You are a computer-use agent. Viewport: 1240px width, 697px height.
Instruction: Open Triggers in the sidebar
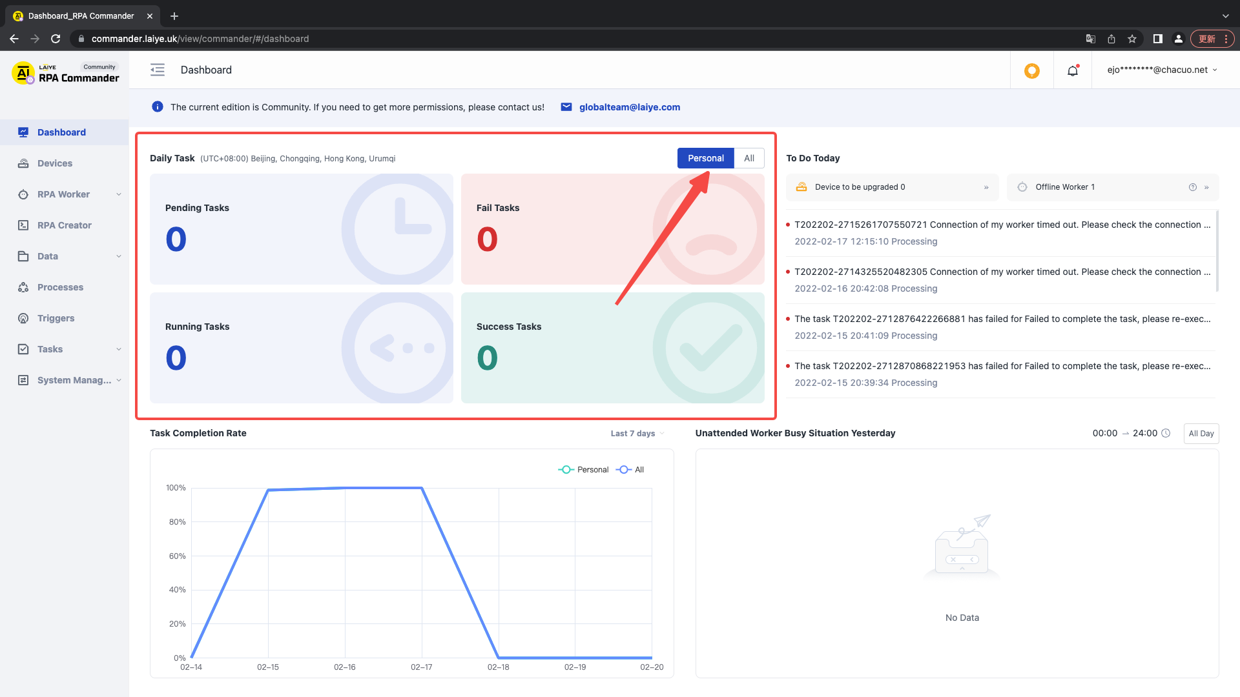coord(65,318)
